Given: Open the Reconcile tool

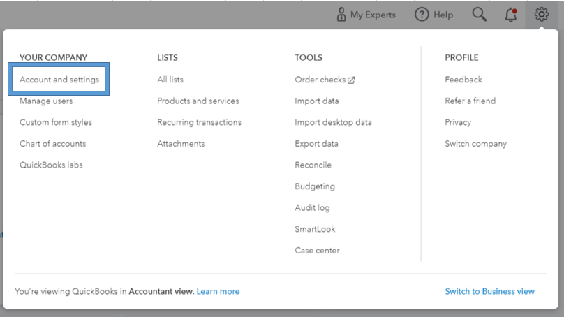Looking at the screenshot, I should click(313, 165).
